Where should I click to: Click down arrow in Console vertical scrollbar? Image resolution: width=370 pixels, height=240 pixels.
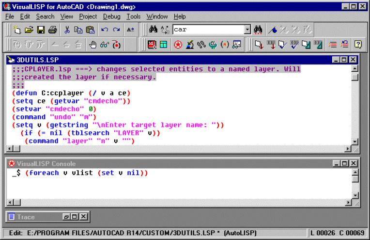[355, 195]
